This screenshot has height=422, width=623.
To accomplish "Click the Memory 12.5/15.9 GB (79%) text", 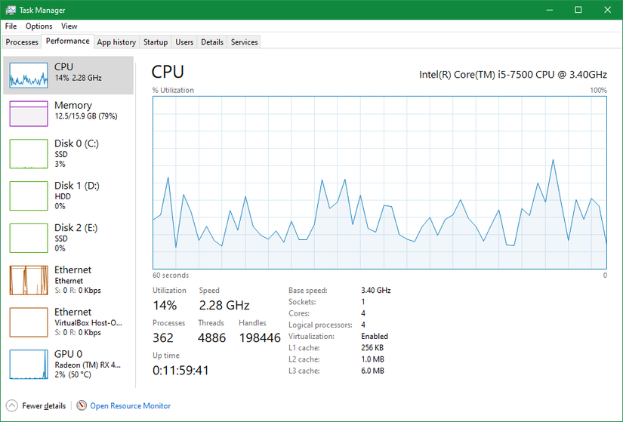I will (86, 116).
